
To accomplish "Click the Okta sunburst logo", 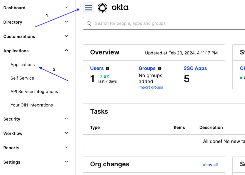I will [x=102, y=8].
